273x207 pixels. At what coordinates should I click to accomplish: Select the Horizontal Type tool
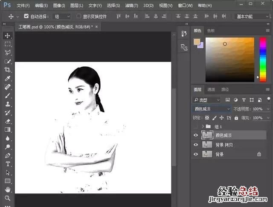pyautogui.click(x=8, y=164)
